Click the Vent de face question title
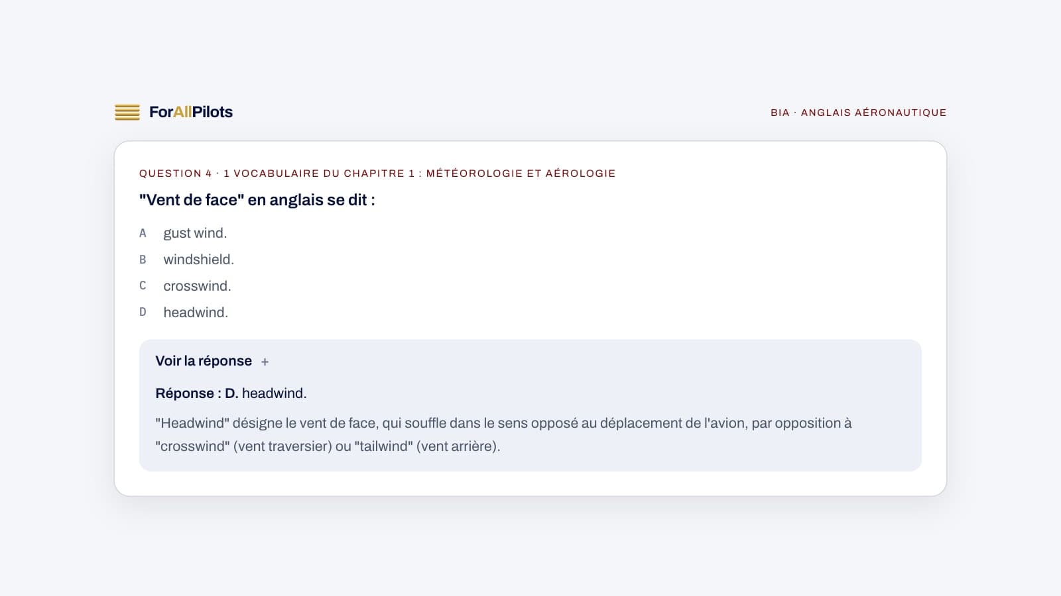This screenshot has width=1061, height=596. click(x=257, y=200)
